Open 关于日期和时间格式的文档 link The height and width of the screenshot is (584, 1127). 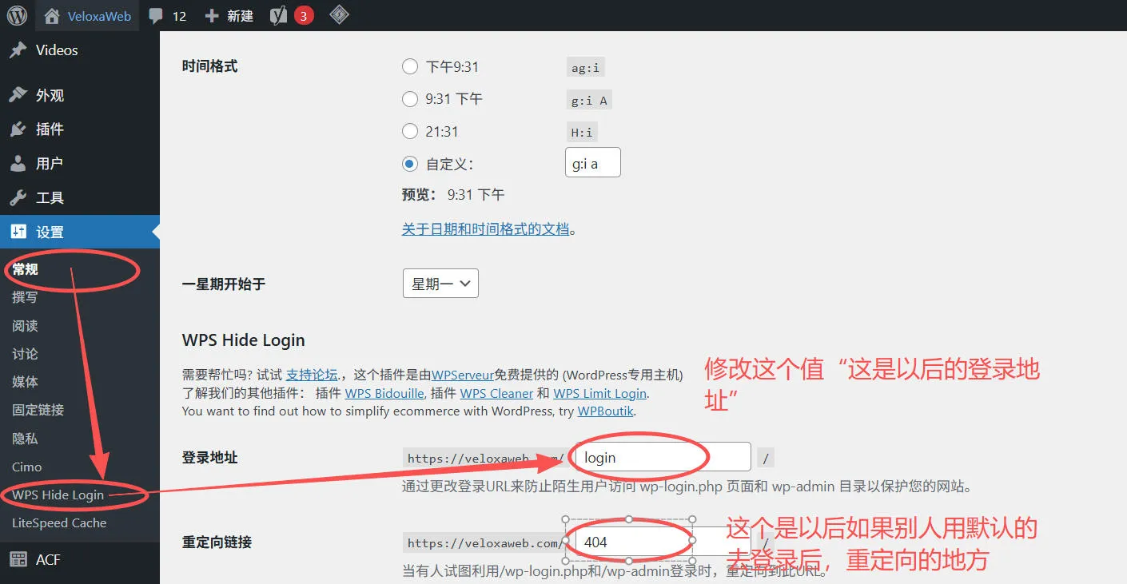tap(485, 229)
